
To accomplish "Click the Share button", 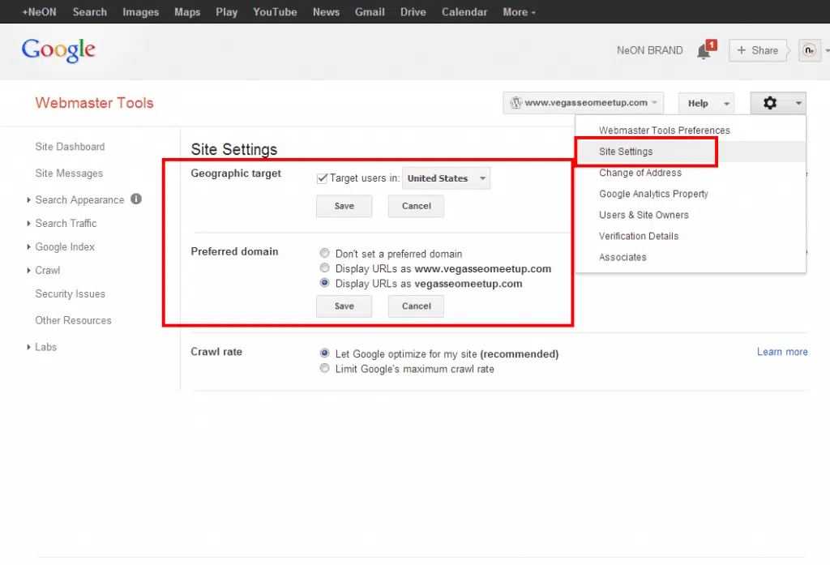I will tap(758, 50).
